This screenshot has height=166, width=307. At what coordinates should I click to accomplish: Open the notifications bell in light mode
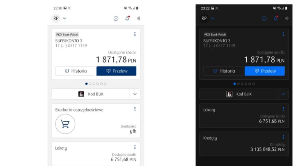click(127, 18)
